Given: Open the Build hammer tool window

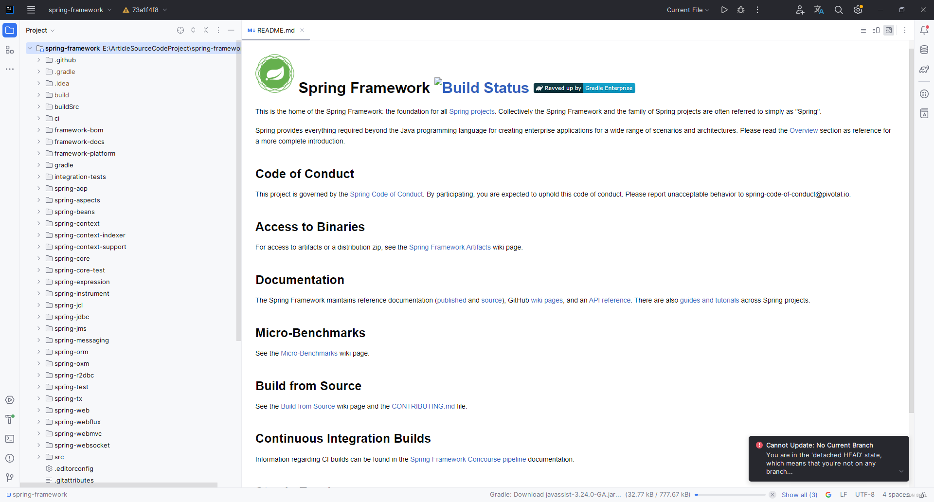Looking at the screenshot, I should point(10,419).
